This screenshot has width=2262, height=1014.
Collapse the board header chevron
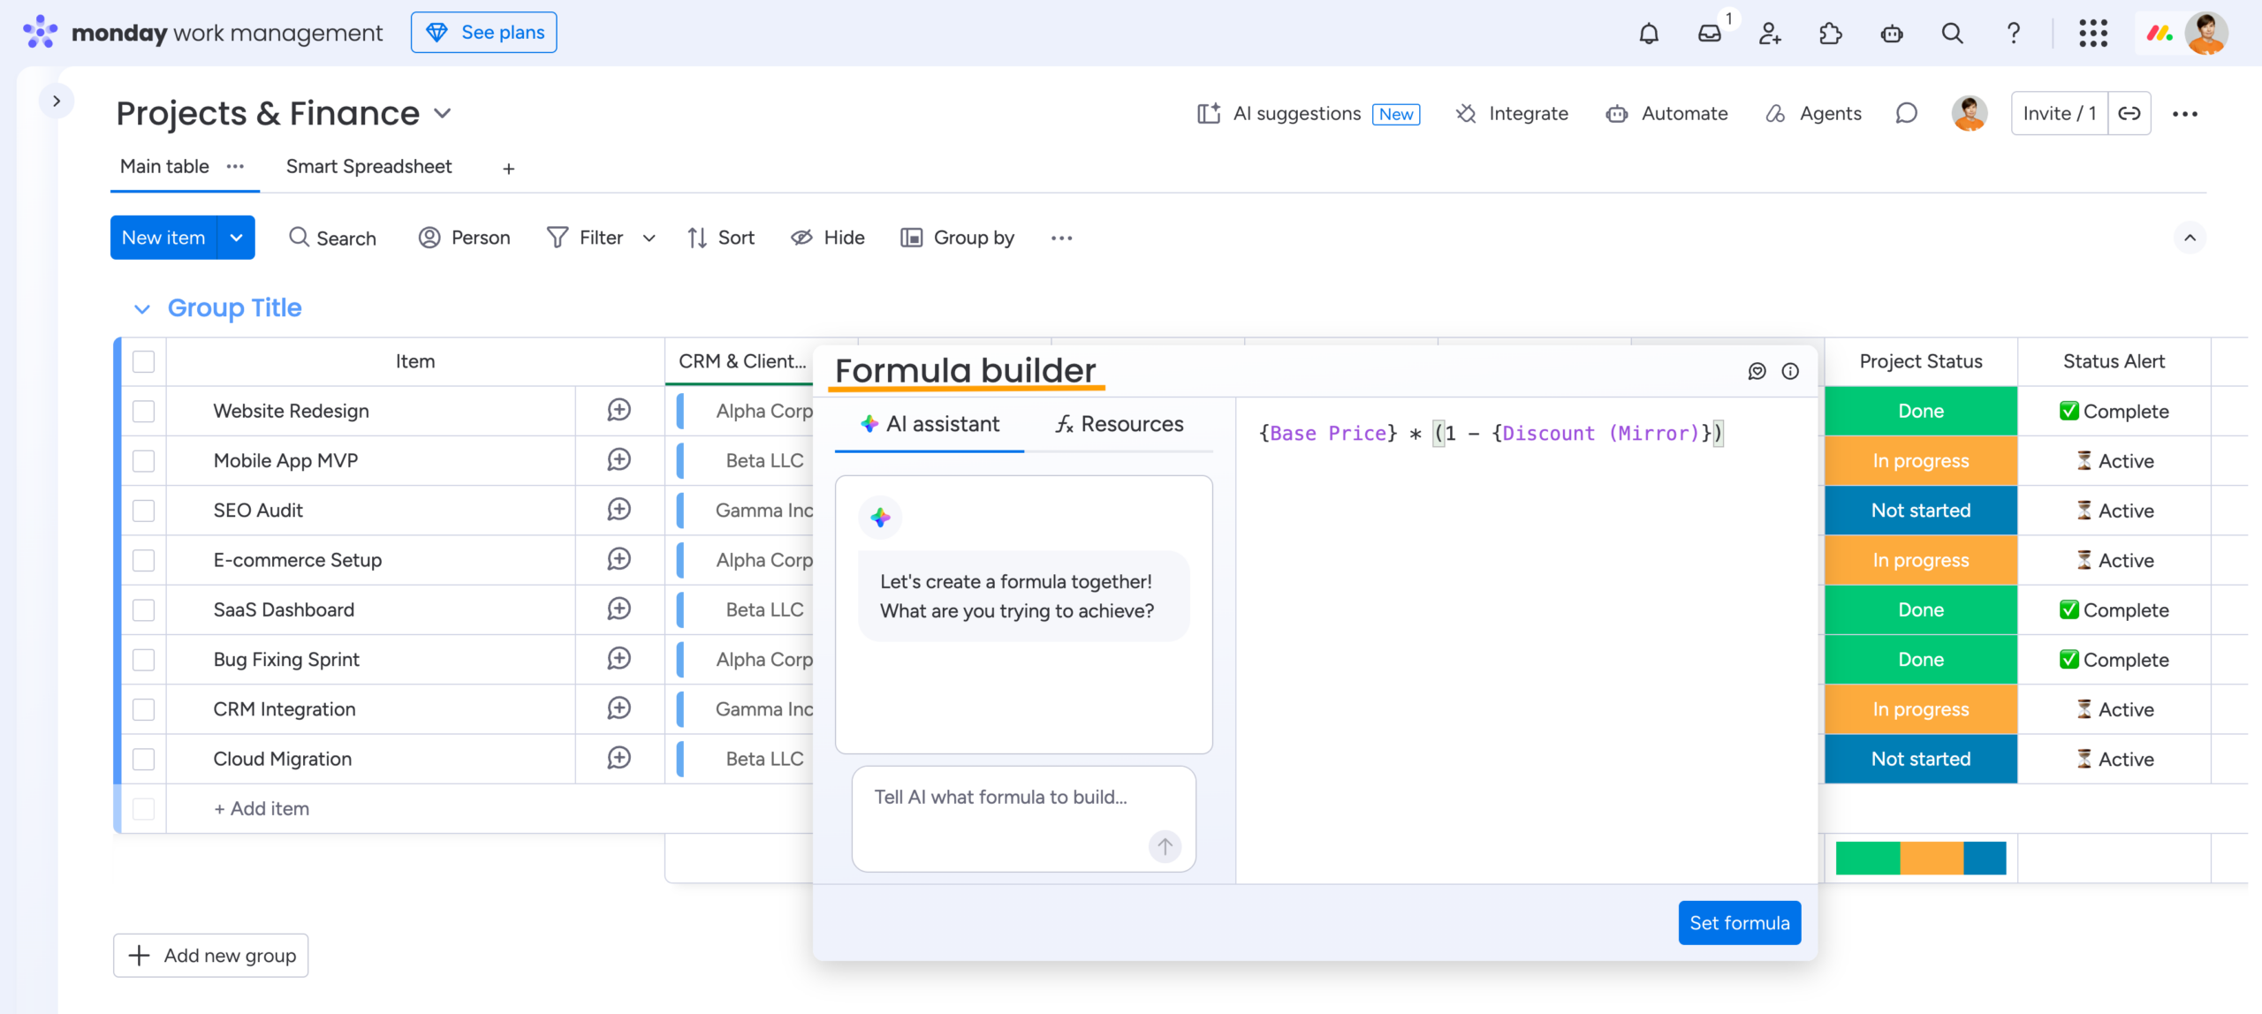(x=2190, y=238)
